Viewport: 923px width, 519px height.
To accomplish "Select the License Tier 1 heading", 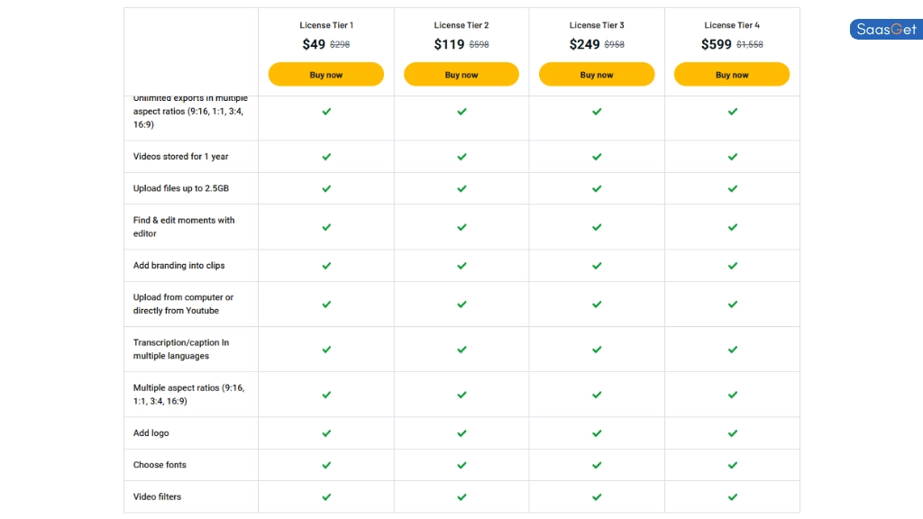I will (x=326, y=25).
